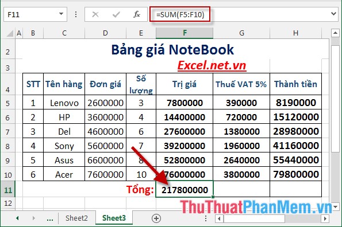This screenshot has width=342, height=227.
Task: Click the cell with value 1380000
Action: (x=241, y=131)
